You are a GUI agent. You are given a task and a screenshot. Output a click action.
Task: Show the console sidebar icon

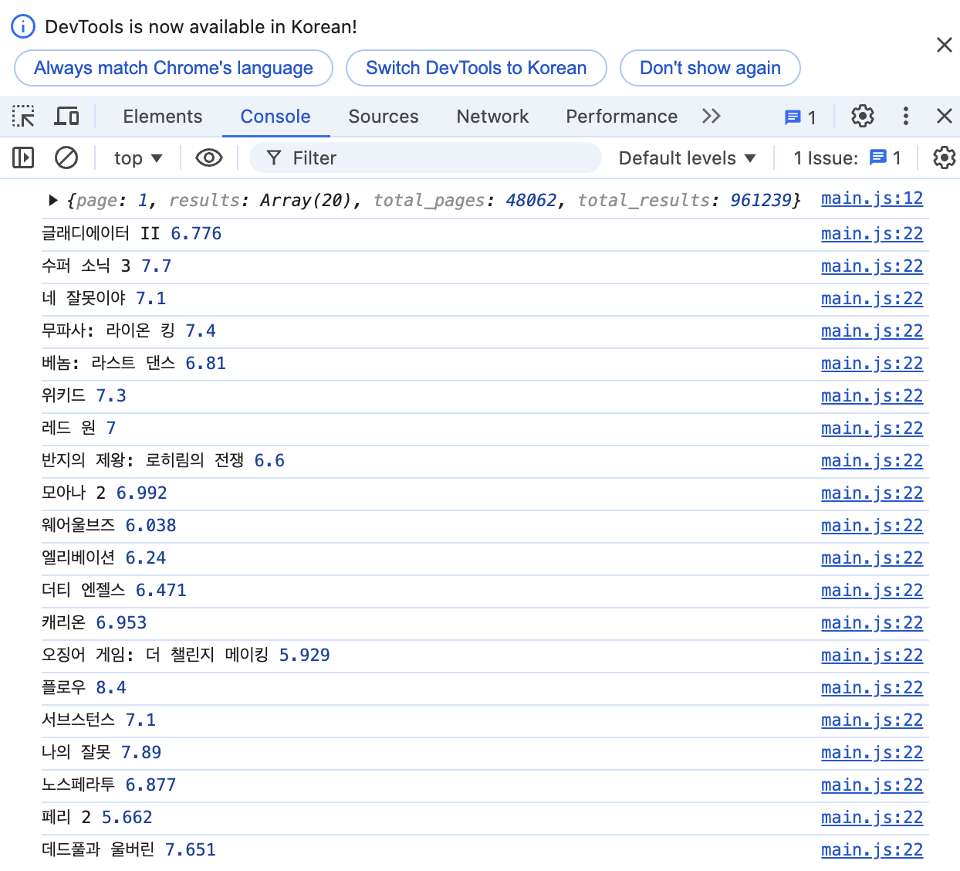pyautogui.click(x=23, y=158)
